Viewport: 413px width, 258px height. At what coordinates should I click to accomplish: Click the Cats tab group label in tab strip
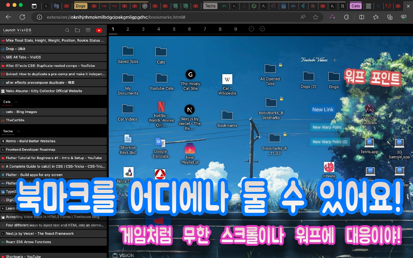point(356,6)
